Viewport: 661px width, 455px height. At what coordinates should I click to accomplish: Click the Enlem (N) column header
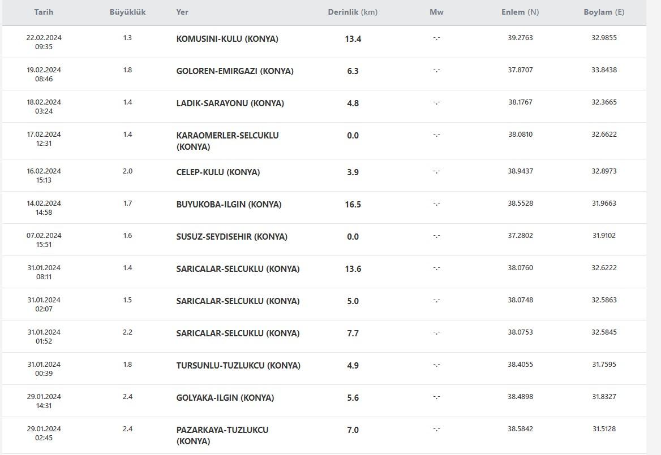click(x=520, y=12)
